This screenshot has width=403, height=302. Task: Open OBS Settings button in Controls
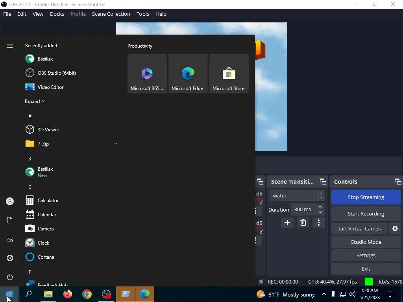pyautogui.click(x=366, y=255)
